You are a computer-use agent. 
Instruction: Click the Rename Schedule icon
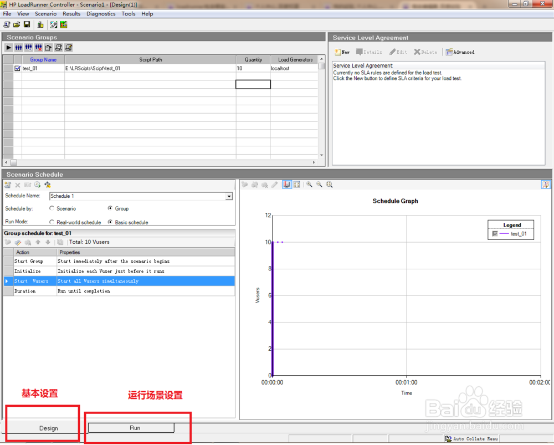pos(28,185)
